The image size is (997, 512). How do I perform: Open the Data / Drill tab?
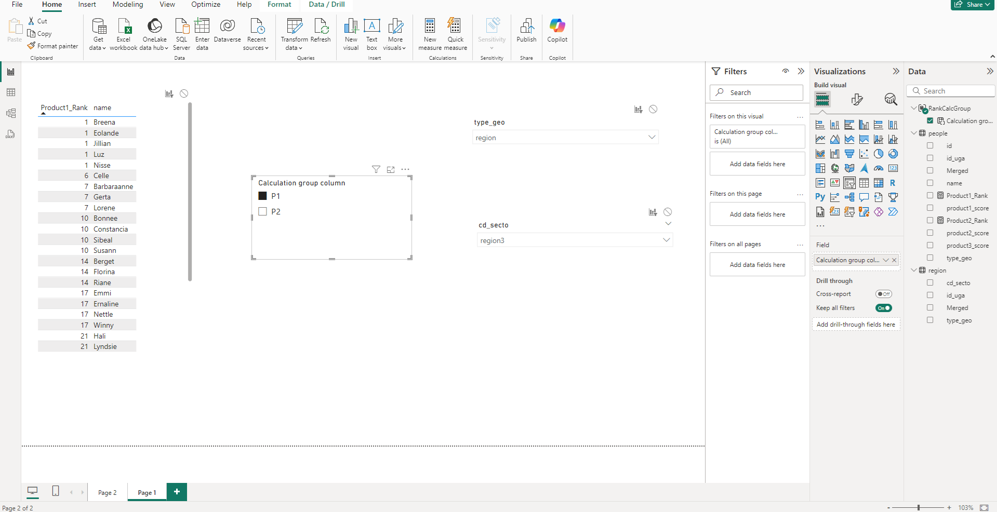click(x=327, y=5)
